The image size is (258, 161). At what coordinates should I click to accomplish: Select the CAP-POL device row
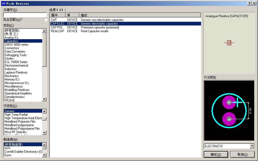tap(126, 27)
